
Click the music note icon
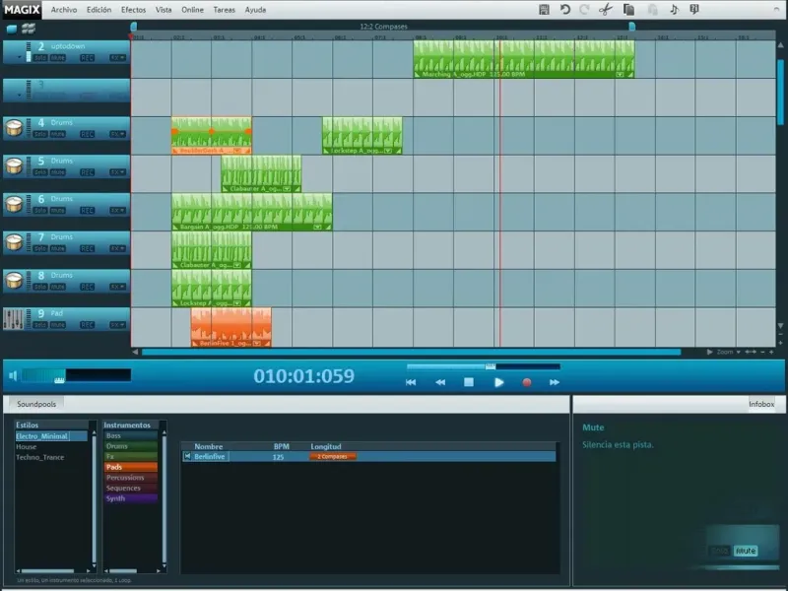click(x=674, y=10)
